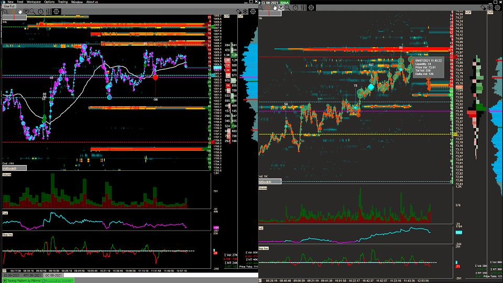Click the Stop Ice panel label in left chart

7,235
